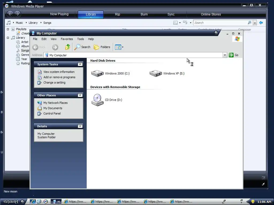Click the disabled Forward arrow in My Computer
This screenshot has height=205, width=274.
tap(55, 47)
